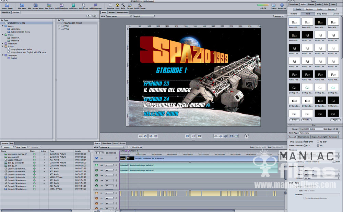
Task: Expand VTS 2 in By VTS list
Action: (59, 29)
